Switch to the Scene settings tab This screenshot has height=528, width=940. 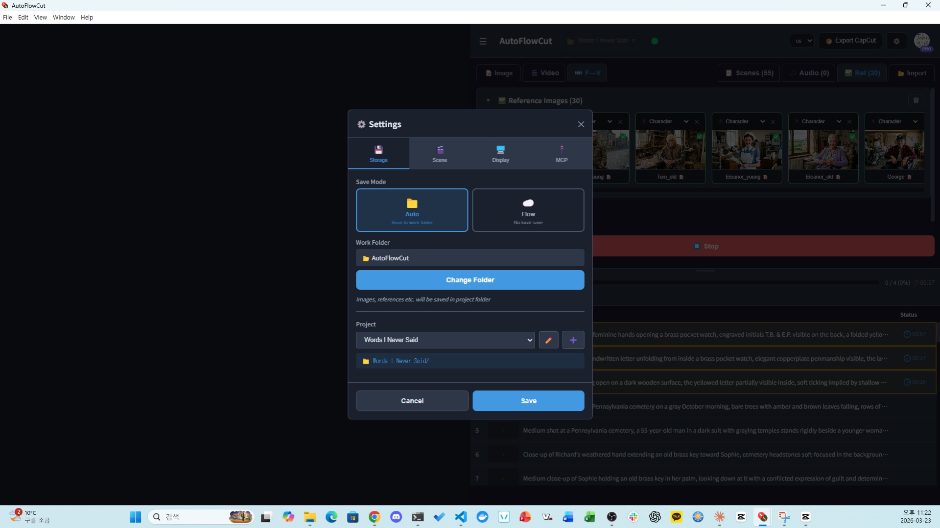point(440,154)
